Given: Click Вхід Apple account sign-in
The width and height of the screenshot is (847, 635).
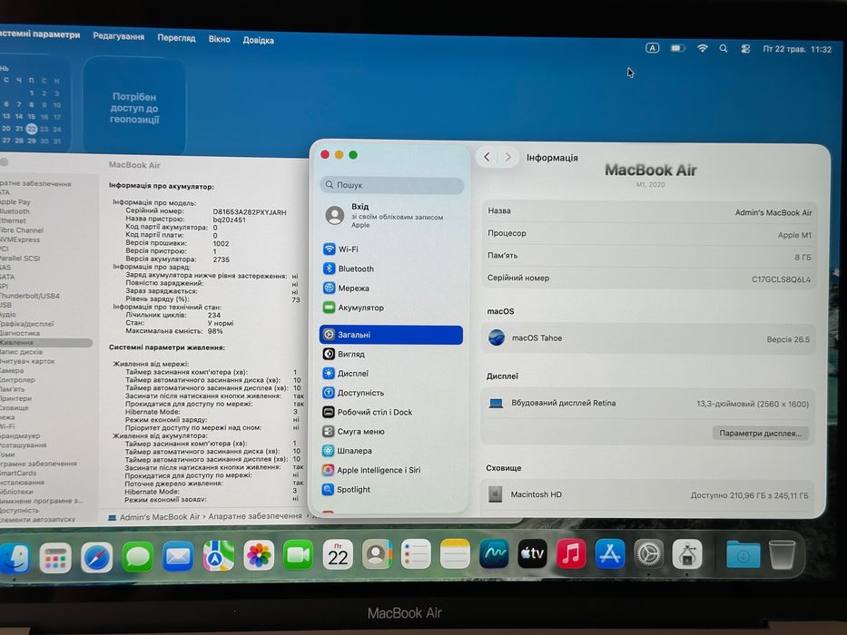Looking at the screenshot, I should (391, 215).
